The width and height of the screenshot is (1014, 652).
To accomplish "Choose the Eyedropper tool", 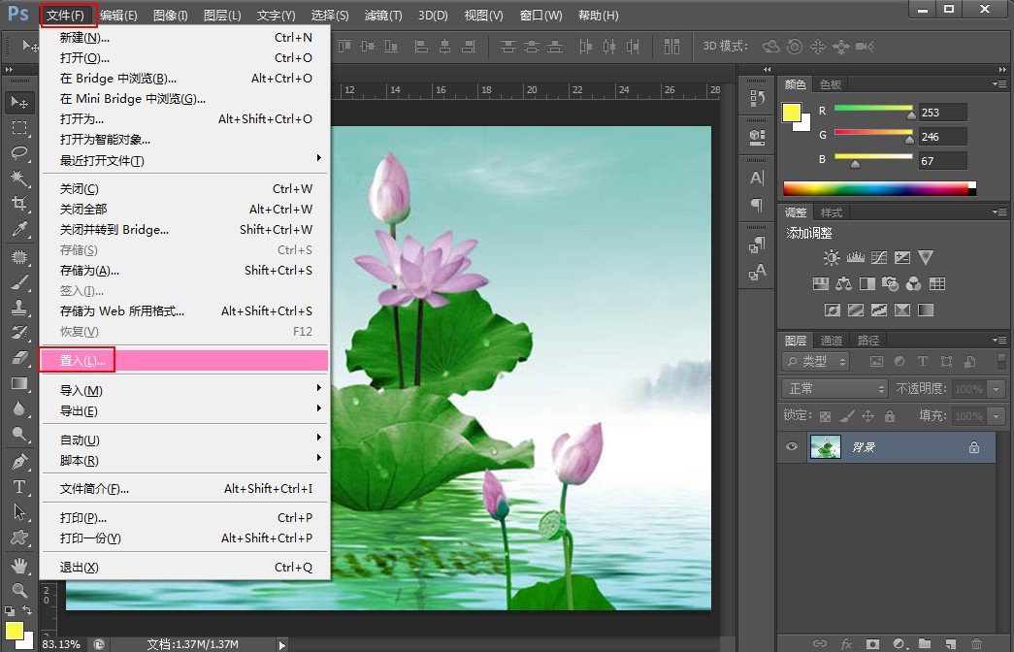I will point(18,230).
